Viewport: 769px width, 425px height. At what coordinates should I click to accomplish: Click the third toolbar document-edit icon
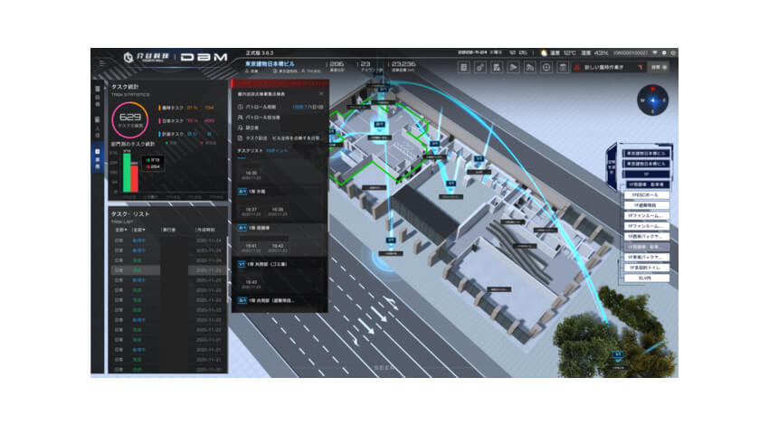[x=497, y=68]
